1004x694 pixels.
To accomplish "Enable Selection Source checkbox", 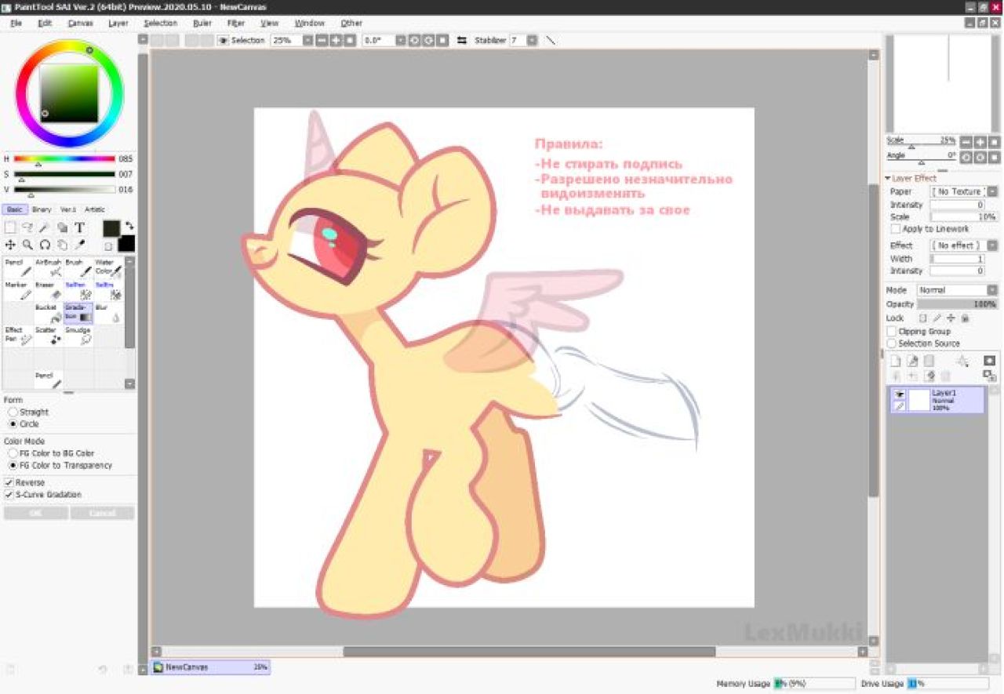I will tap(891, 343).
